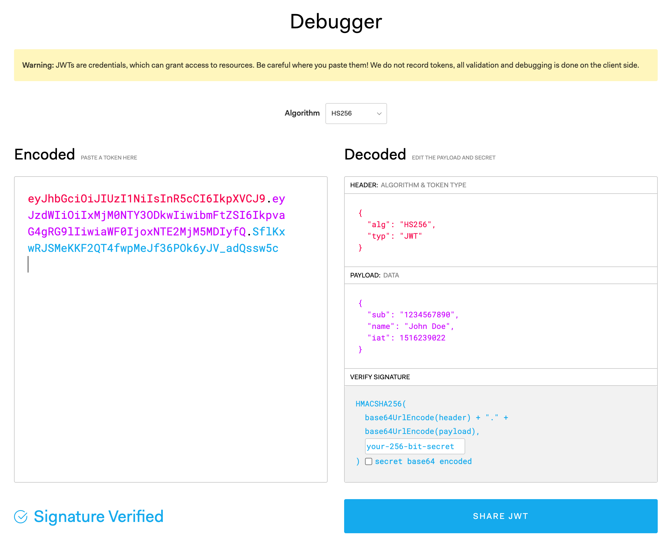Click the purple payload segment of encoded token
This screenshot has width=669, height=550.
tap(156, 215)
